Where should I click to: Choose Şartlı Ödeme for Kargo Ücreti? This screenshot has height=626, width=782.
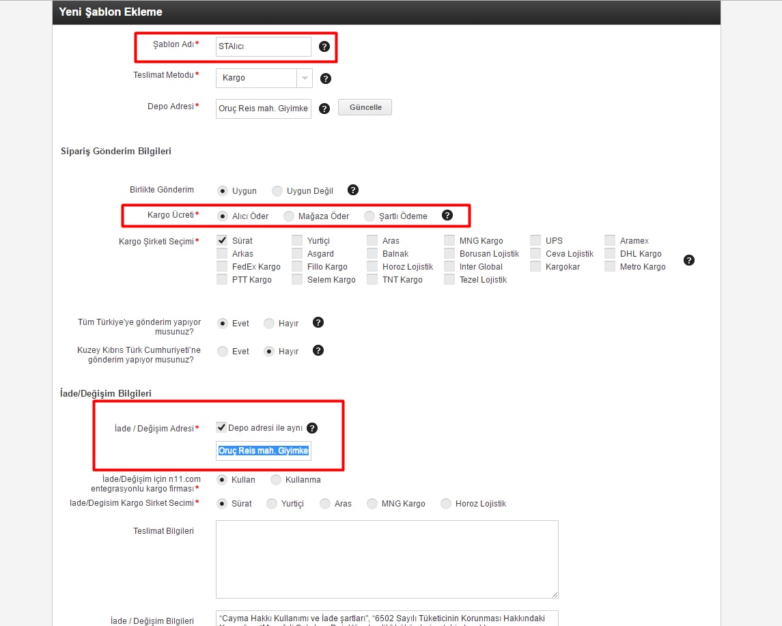[369, 216]
